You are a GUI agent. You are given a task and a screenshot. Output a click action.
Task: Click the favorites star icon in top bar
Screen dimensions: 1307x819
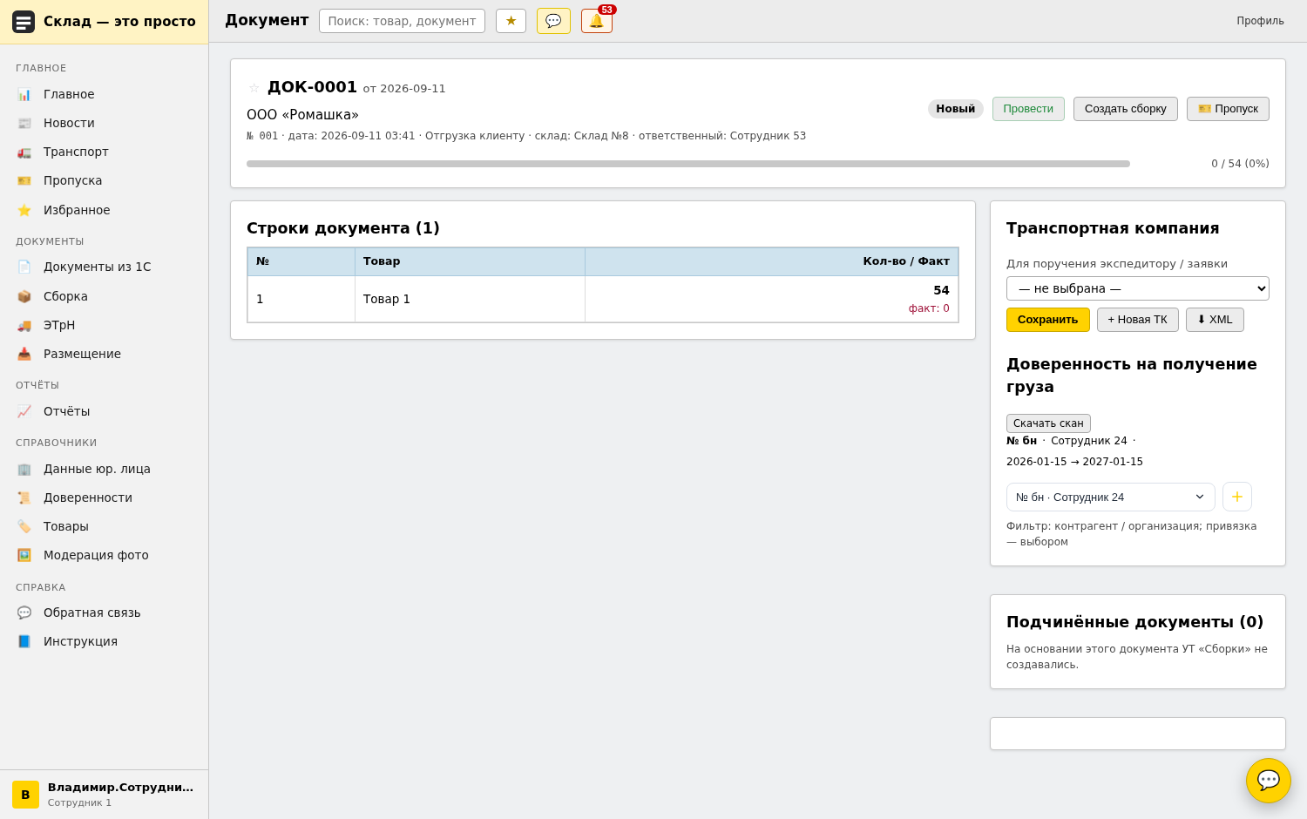tap(511, 21)
